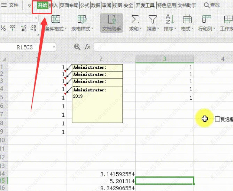Select cell containing 3.141592554

click(101, 174)
